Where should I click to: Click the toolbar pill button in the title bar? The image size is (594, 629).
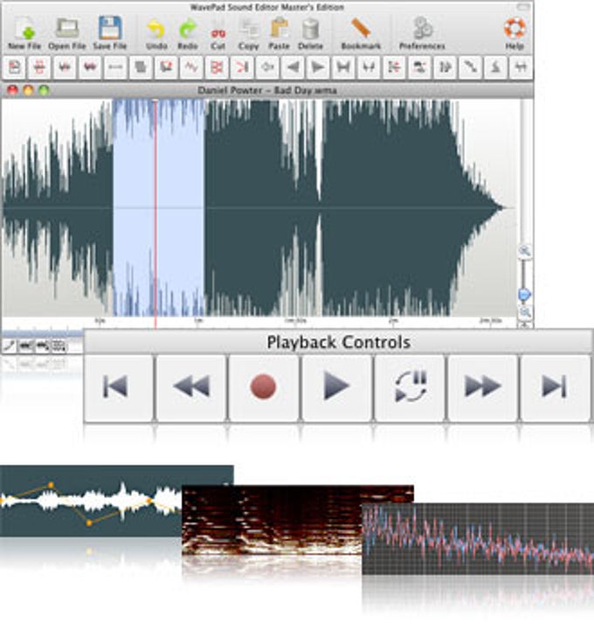coord(523,6)
